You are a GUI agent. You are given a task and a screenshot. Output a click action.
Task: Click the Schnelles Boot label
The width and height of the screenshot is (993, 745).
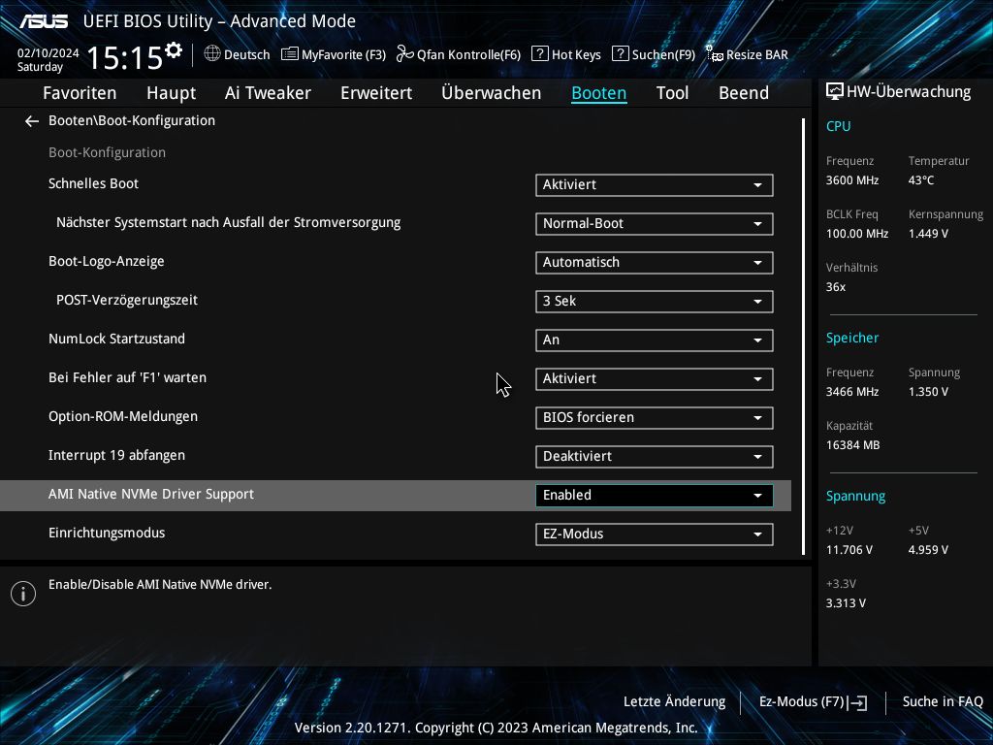pyautogui.click(x=94, y=183)
